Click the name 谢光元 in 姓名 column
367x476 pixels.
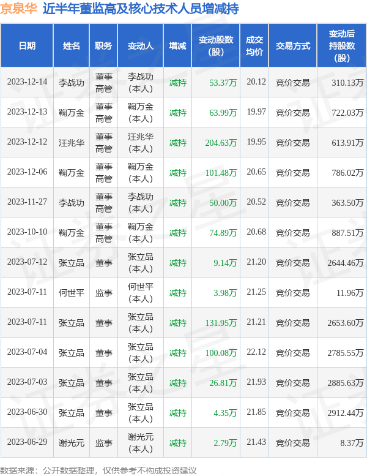[71, 443]
